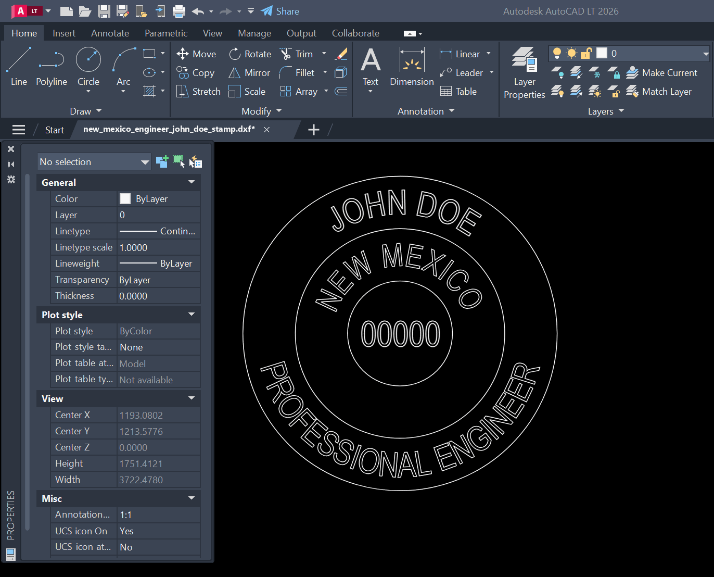The image size is (714, 577).
Task: Open the file tabs hamburger menu
Action: pos(19,130)
